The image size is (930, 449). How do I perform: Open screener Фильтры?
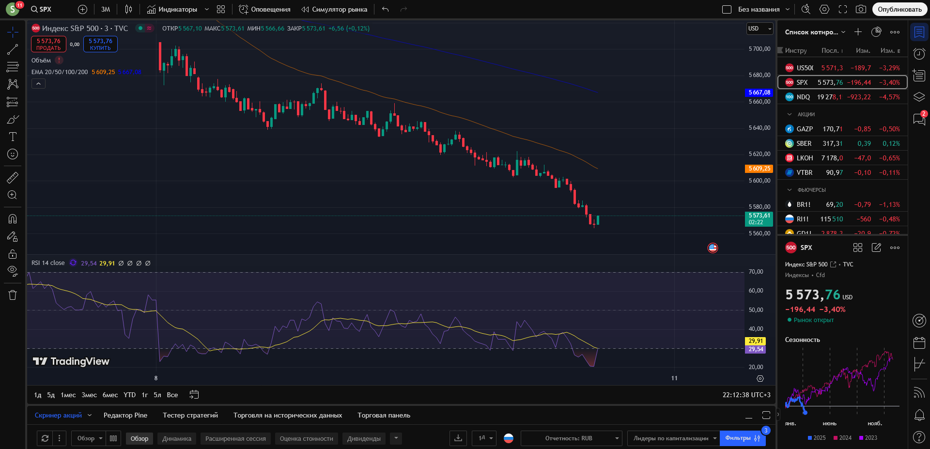coord(743,438)
